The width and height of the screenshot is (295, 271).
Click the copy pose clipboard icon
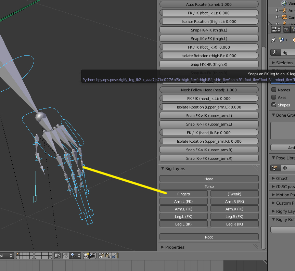tap(102, 256)
